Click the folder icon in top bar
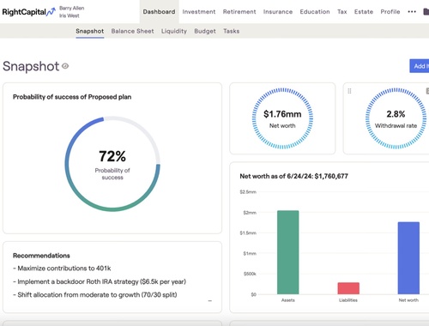Screen dimensions: 429x326 (426, 12)
